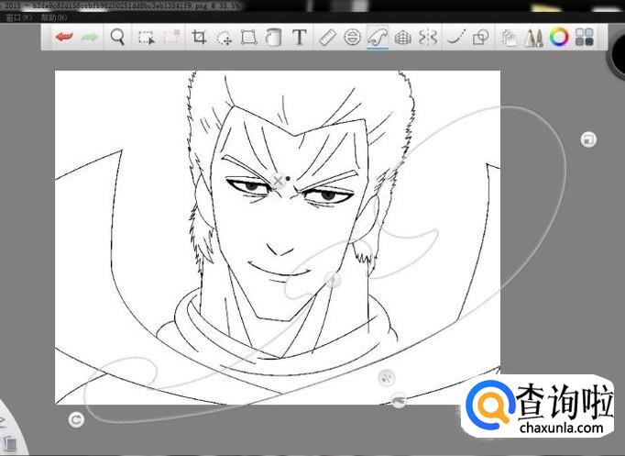The width and height of the screenshot is (625, 456).
Task: Select the Transform layer tool
Action: (248, 38)
